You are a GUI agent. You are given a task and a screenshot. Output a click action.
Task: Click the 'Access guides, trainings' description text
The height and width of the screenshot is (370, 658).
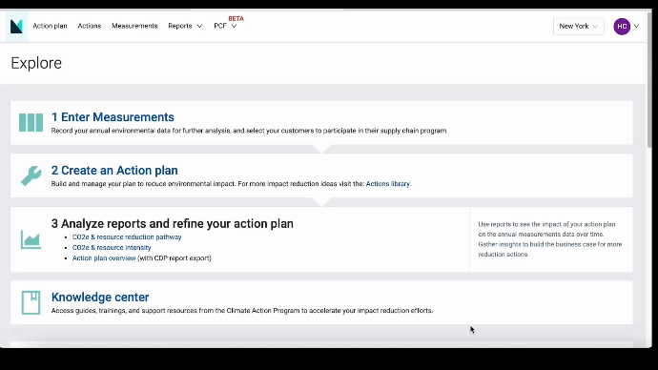pyautogui.click(x=242, y=311)
